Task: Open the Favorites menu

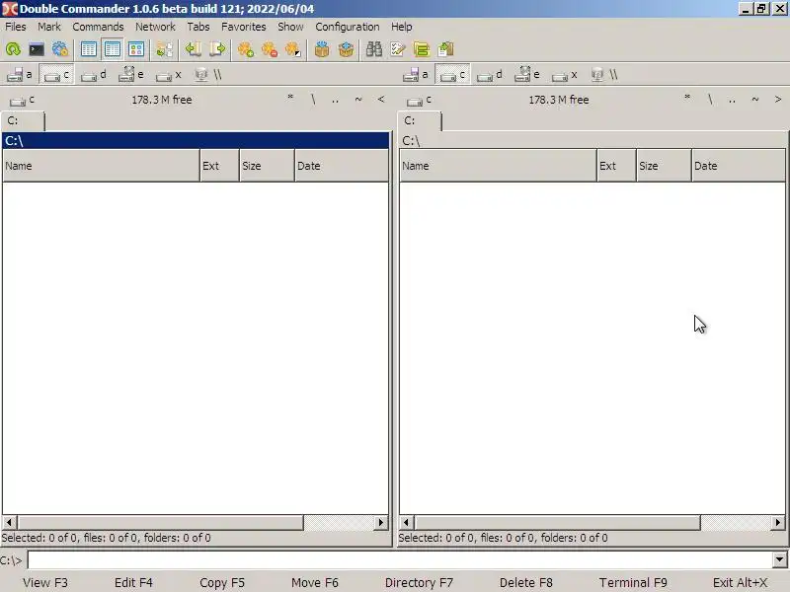Action: [243, 27]
